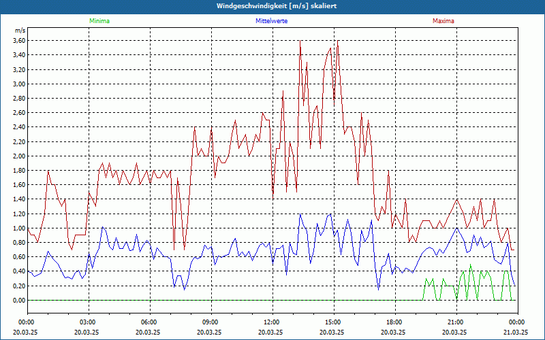
Task: Click the 2,00 y-axis value
Action: pos(19,156)
